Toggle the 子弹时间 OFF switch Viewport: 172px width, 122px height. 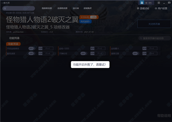(x=84, y=53)
